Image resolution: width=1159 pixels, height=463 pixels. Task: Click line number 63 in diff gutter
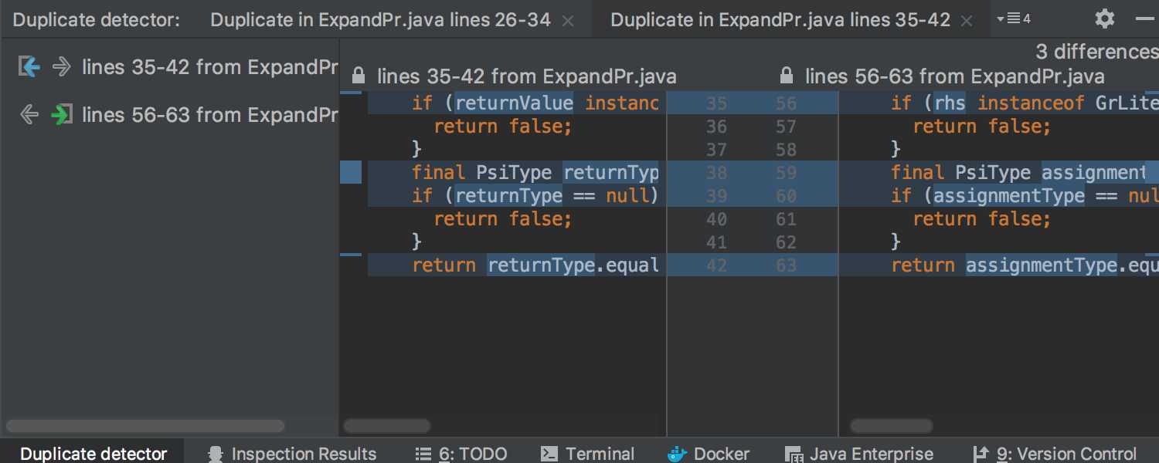[x=786, y=265]
